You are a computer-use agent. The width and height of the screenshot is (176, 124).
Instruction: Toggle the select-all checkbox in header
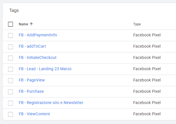point(11,24)
